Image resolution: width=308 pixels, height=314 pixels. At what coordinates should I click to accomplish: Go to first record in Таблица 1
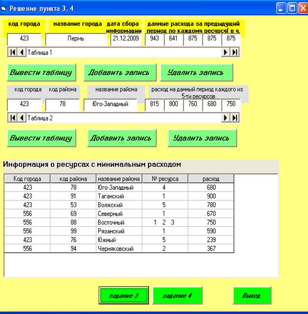click(x=13, y=52)
